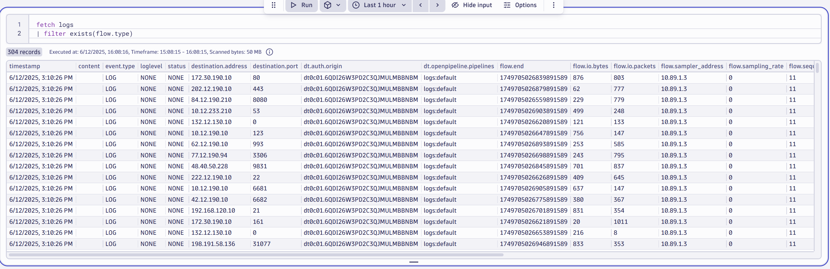Go to the previous timeframe with left chevron

point(420,5)
